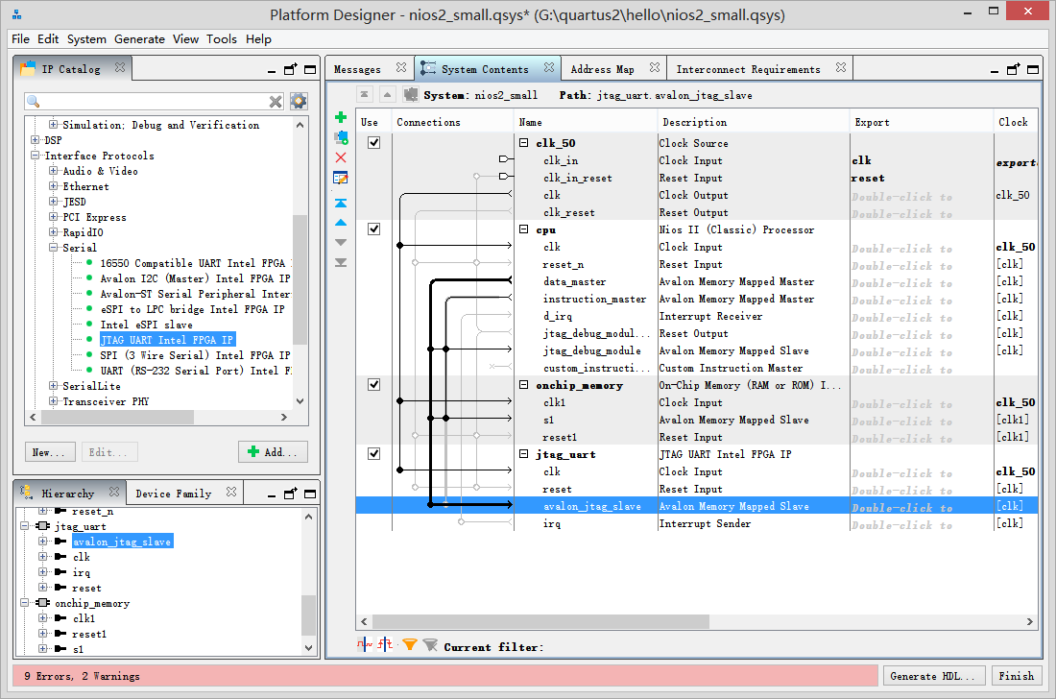
Task: Click the Finish button
Action: 1017,676
